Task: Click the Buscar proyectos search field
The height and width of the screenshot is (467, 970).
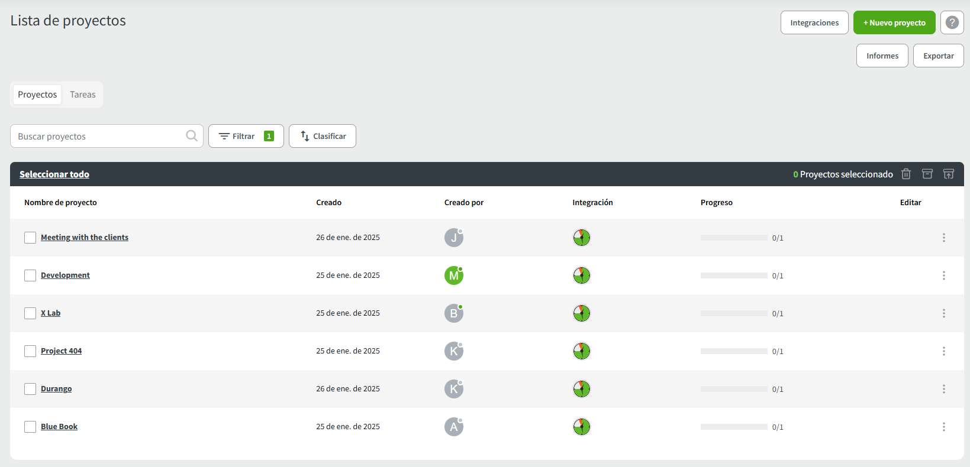Action: [98, 136]
